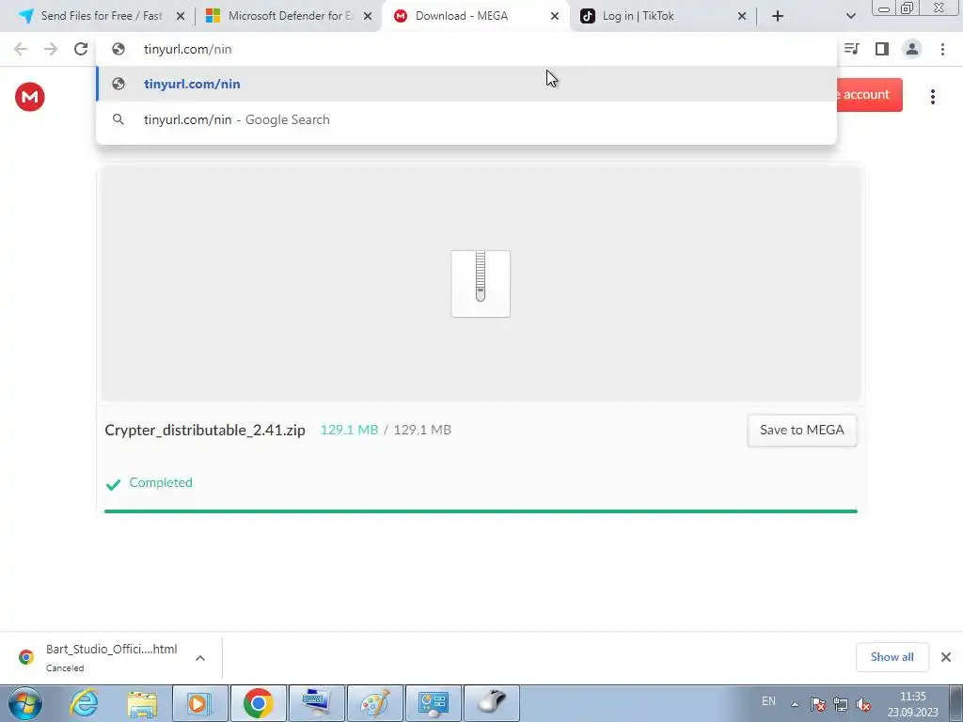Open Windows Media Player from taskbar
The image size is (963, 722).
[x=200, y=703]
